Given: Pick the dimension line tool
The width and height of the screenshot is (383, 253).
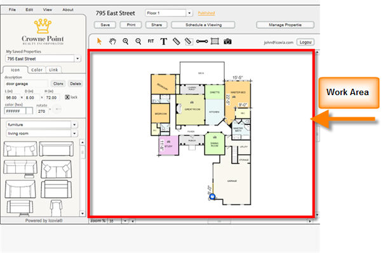Looking at the screenshot, I should [202, 41].
